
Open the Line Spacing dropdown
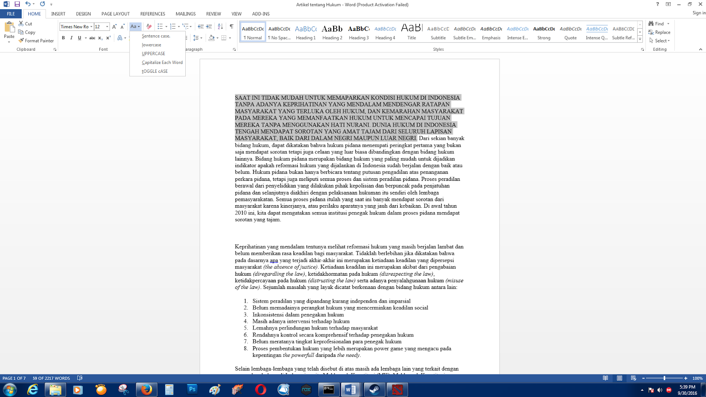point(198,38)
